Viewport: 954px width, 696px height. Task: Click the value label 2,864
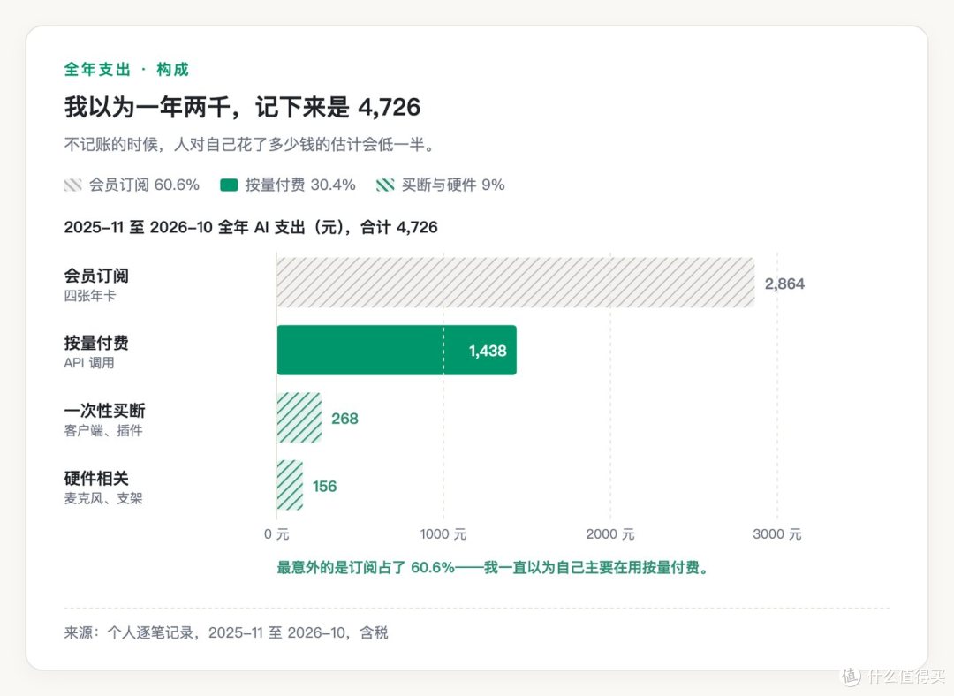click(x=785, y=284)
